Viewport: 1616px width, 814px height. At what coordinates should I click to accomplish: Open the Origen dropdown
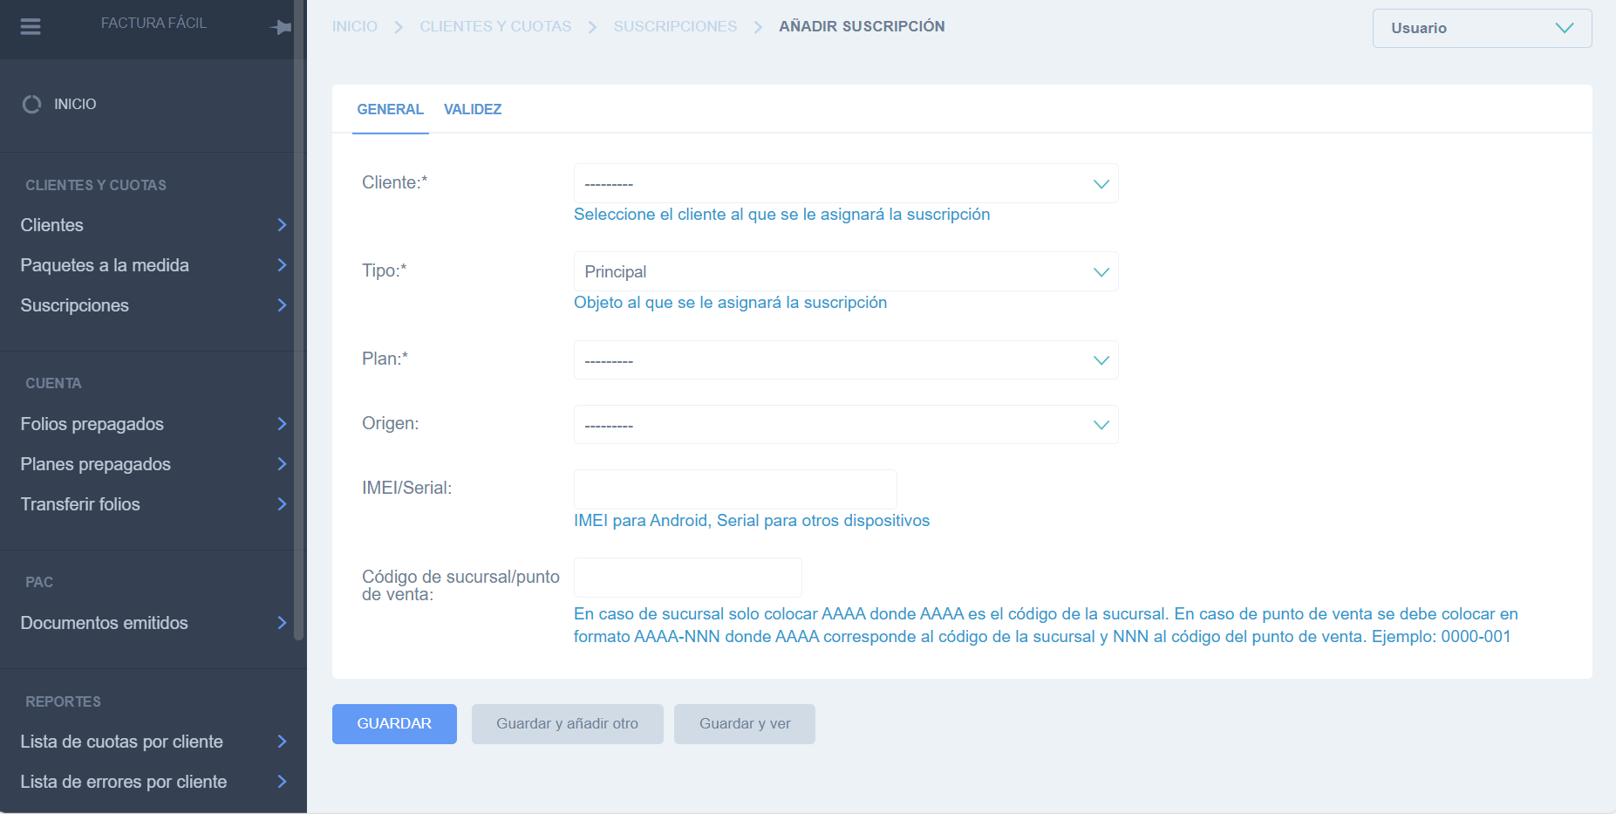846,425
